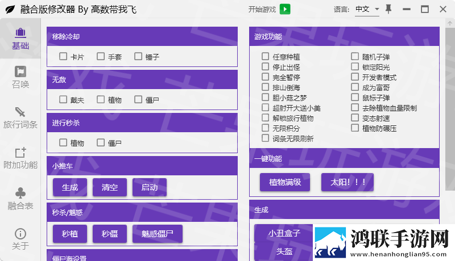Enable 锤子 cooldown removal checkbox
Viewport: 455px width, 261px height.
pos(138,56)
